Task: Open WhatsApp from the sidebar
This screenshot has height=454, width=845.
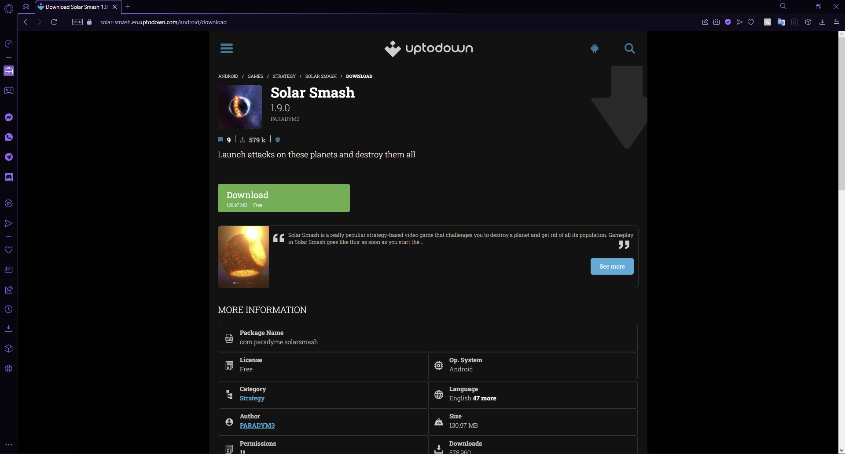Action: coord(9,137)
